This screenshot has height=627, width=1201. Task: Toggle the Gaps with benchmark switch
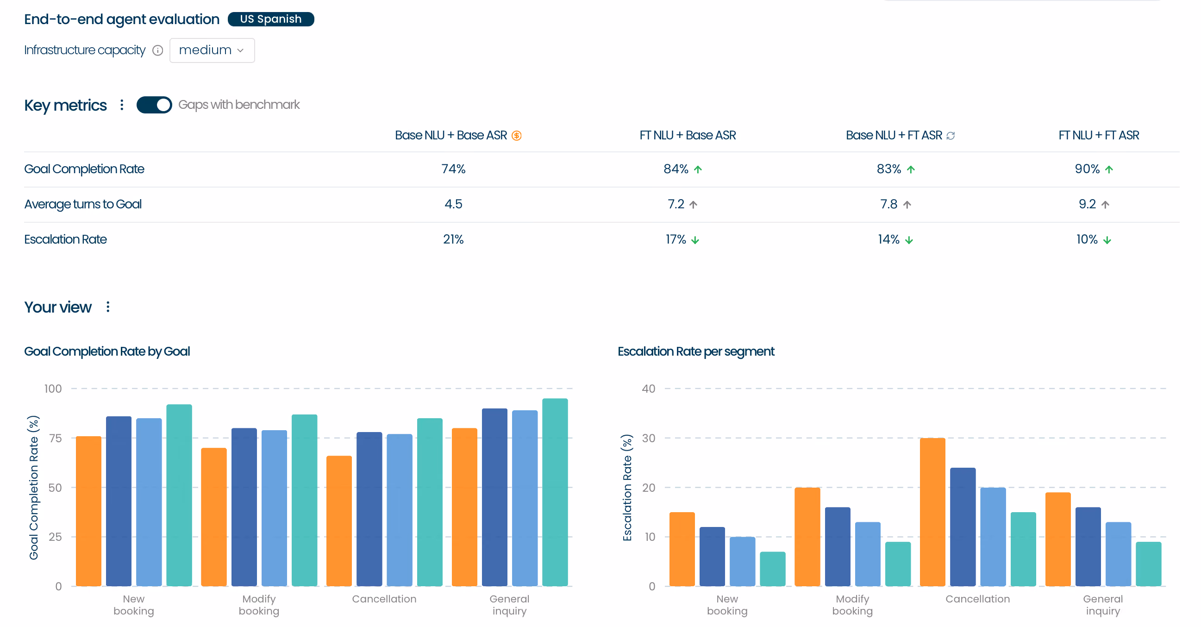pyautogui.click(x=154, y=105)
